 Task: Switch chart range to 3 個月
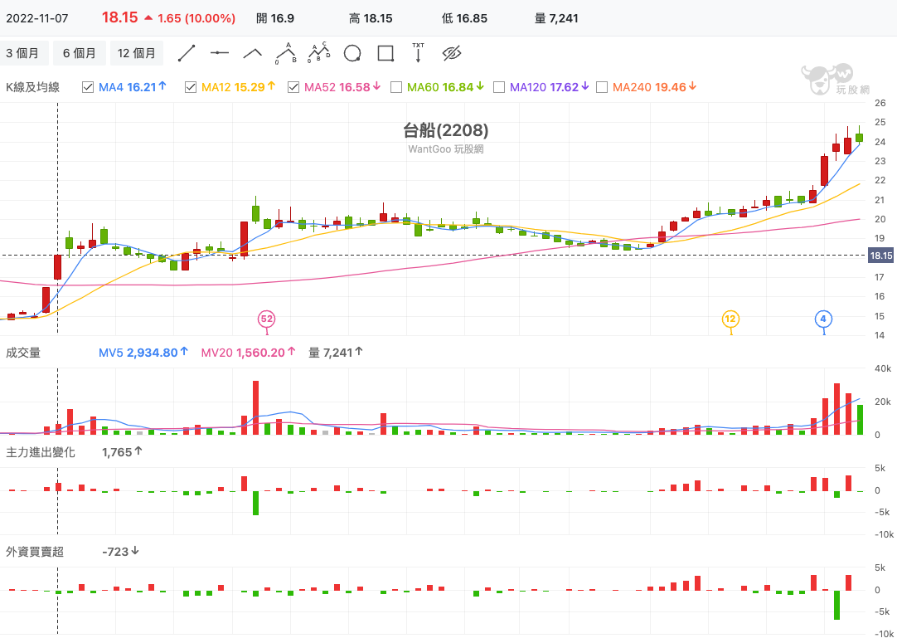(23, 53)
